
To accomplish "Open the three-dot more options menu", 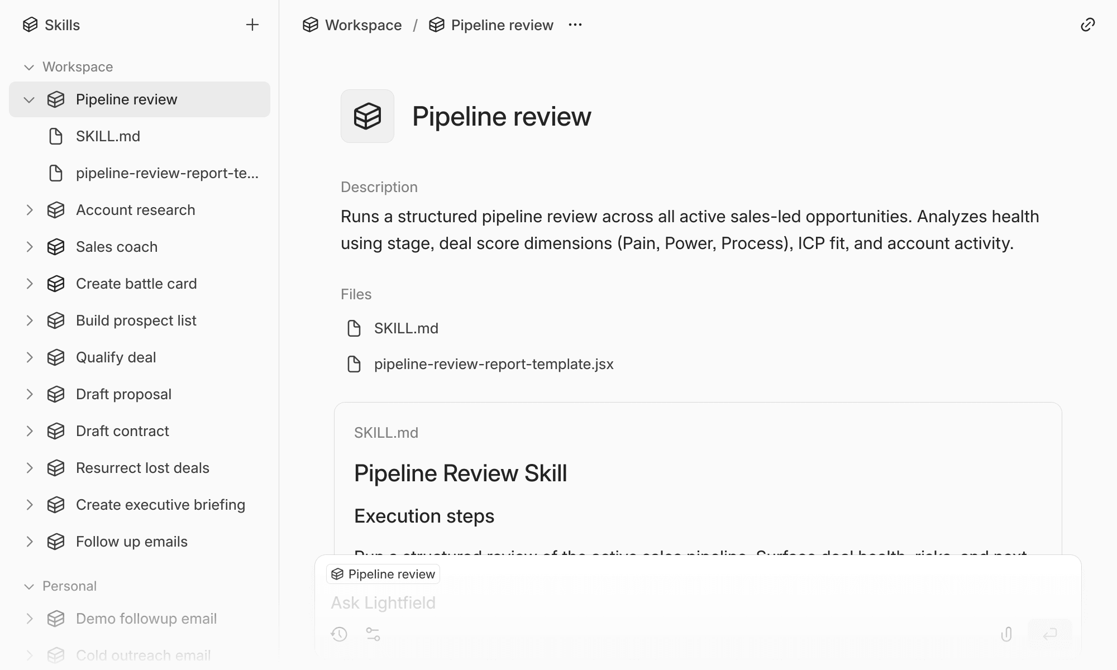I will 575,25.
